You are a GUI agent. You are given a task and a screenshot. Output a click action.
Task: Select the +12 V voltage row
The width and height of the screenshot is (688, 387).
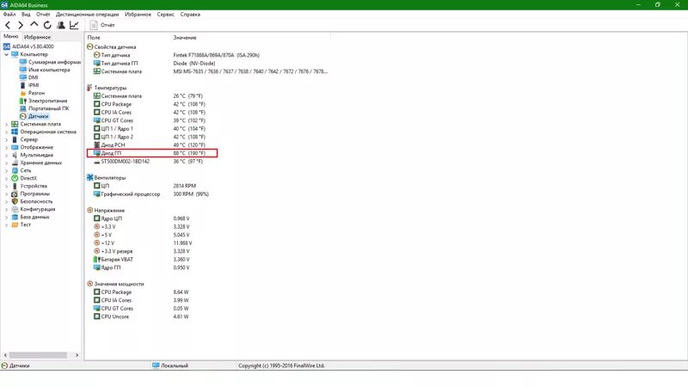(143, 243)
